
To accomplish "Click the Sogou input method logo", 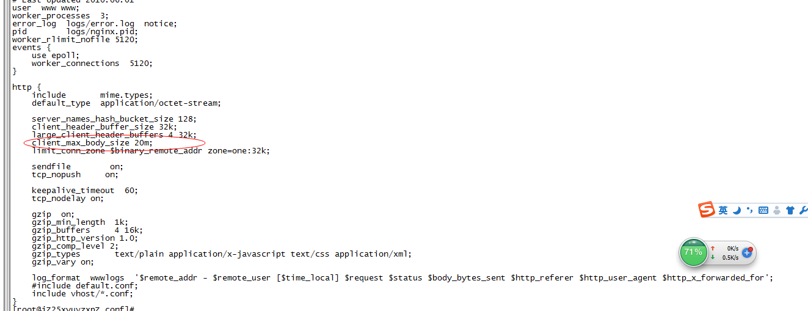I will tap(707, 210).
